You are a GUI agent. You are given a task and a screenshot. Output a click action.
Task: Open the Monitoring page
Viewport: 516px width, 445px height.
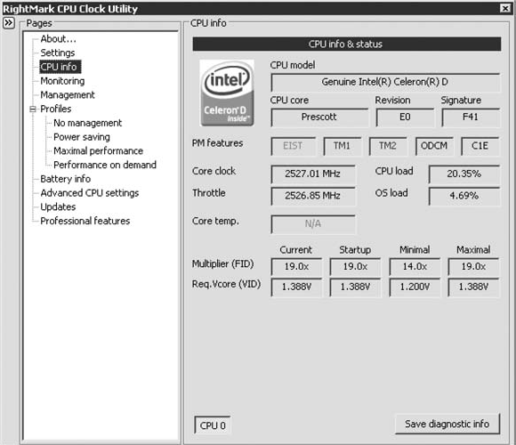tap(62, 81)
